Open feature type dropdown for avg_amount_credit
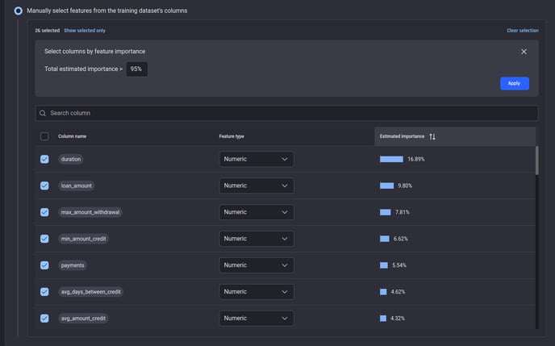 pos(257,319)
